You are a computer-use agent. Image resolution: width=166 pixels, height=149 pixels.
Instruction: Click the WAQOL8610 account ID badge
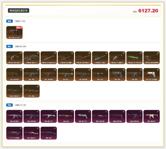click(x=18, y=10)
